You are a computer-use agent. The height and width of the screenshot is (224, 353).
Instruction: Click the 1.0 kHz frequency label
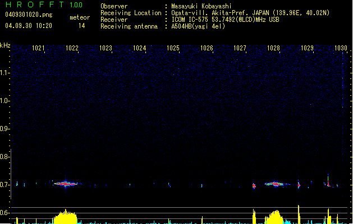pyautogui.click(x=4, y=101)
